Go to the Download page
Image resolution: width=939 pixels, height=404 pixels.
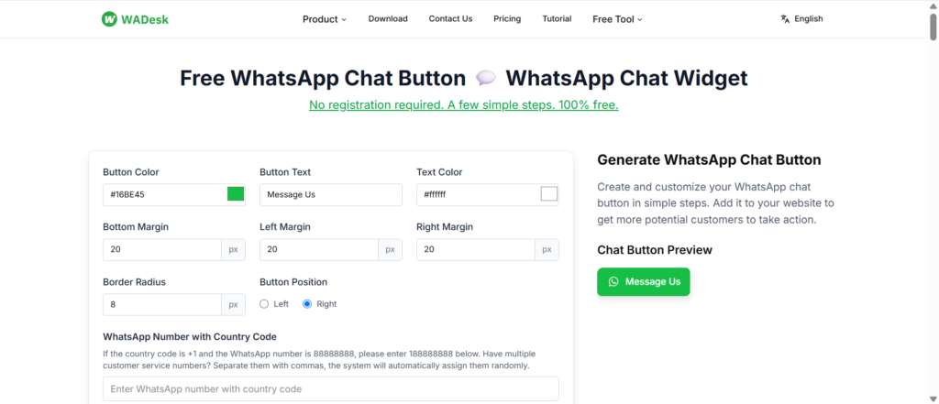[x=388, y=18]
